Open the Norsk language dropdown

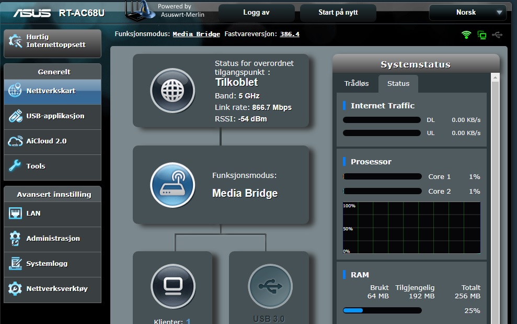point(467,13)
